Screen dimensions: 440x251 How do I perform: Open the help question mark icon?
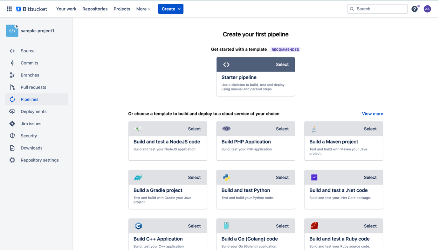click(x=414, y=9)
